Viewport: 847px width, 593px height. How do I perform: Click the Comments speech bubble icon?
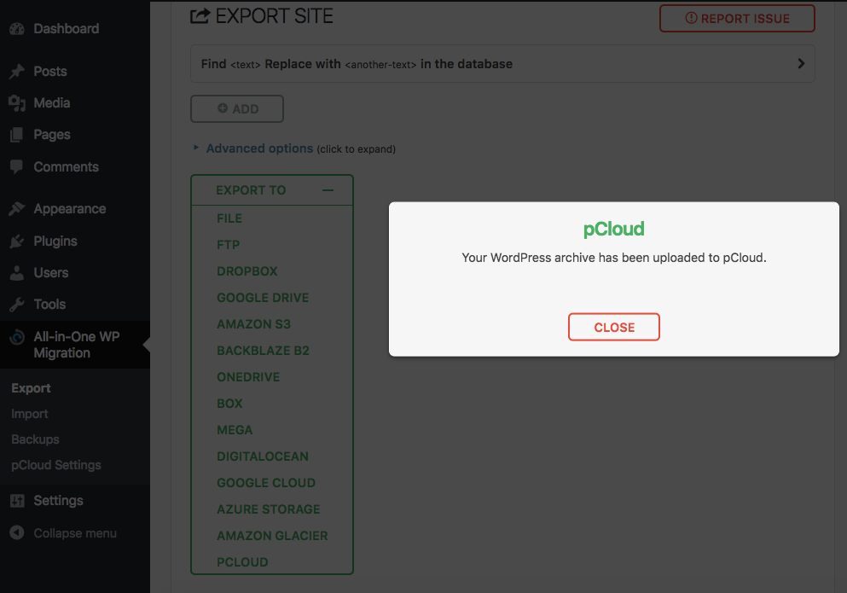pyautogui.click(x=17, y=166)
